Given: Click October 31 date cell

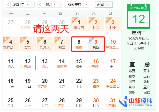Looking at the screenshot, I should tap(113, 102).
